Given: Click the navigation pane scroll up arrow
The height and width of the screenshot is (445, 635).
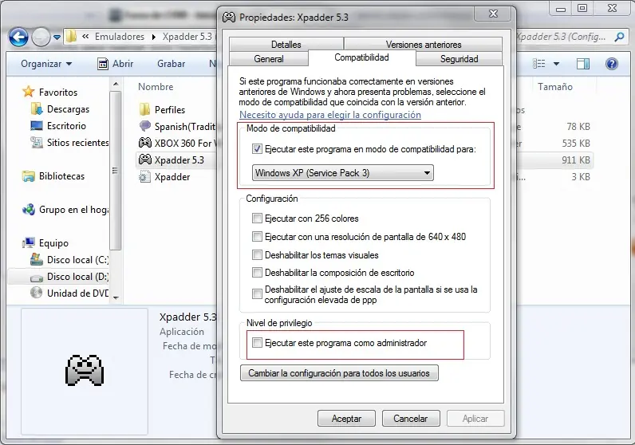Looking at the screenshot, I should (x=116, y=85).
